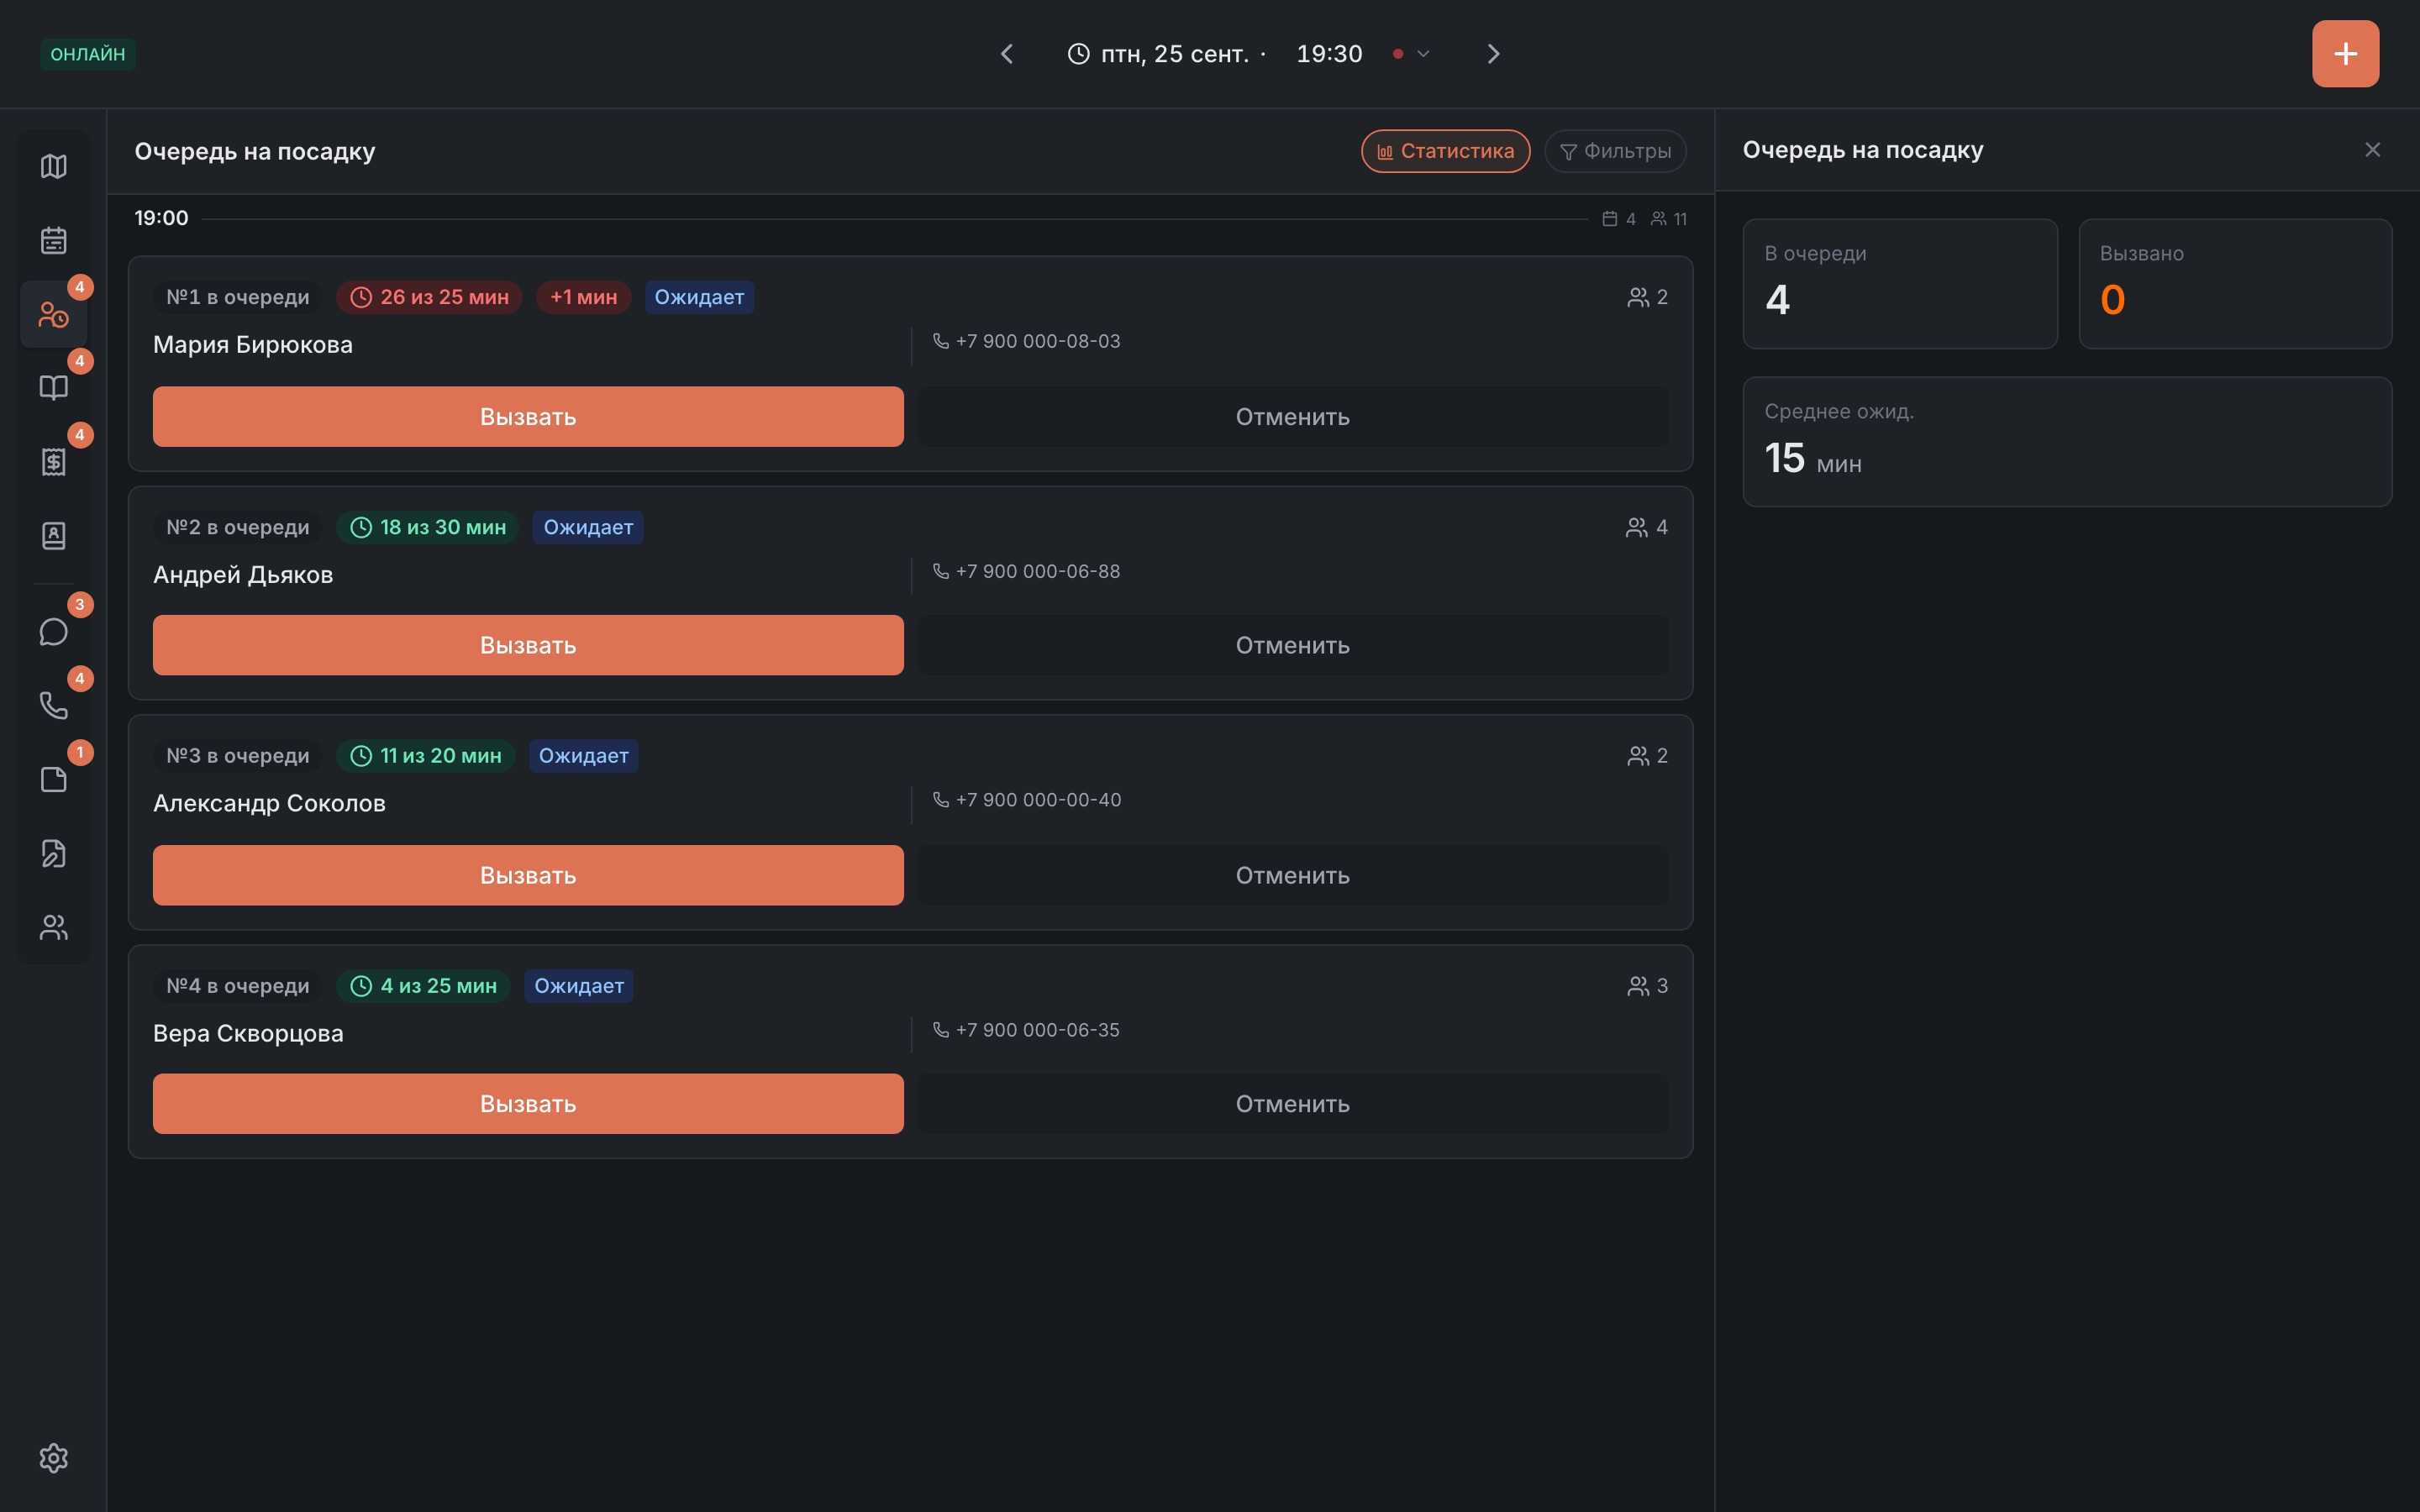Open the contact book sidebar icon

pyautogui.click(x=54, y=536)
